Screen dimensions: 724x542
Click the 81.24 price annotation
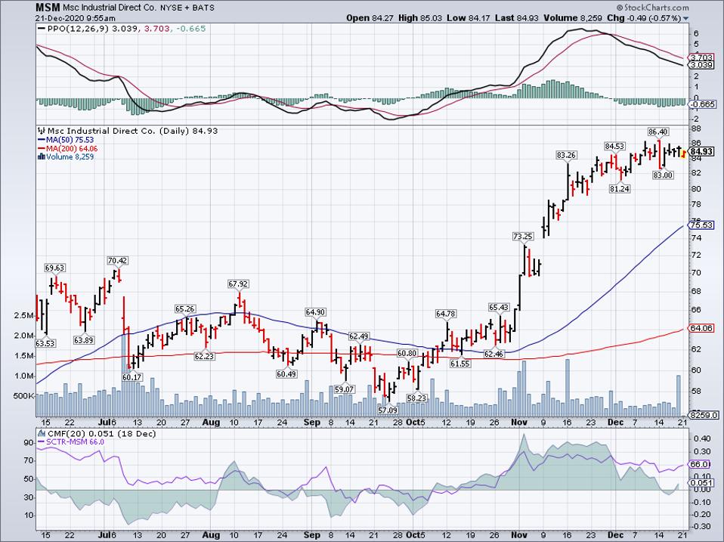(619, 189)
